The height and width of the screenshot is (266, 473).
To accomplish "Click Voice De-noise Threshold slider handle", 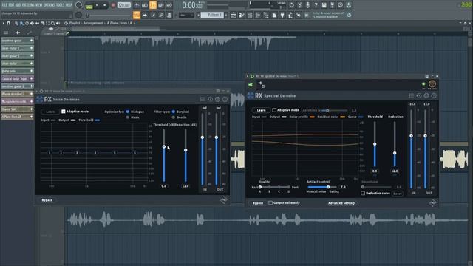I will coord(164,147).
